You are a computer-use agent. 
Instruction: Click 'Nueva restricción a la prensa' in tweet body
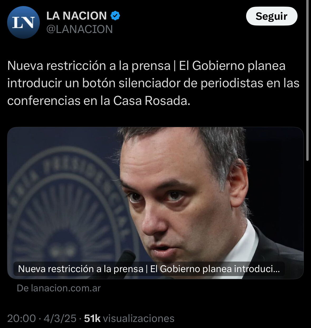89,66
